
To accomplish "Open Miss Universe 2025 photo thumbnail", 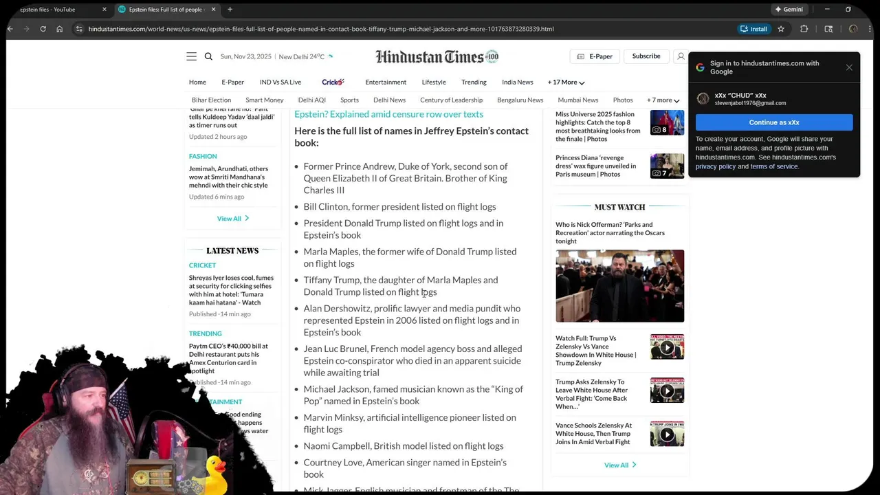I will tap(667, 122).
